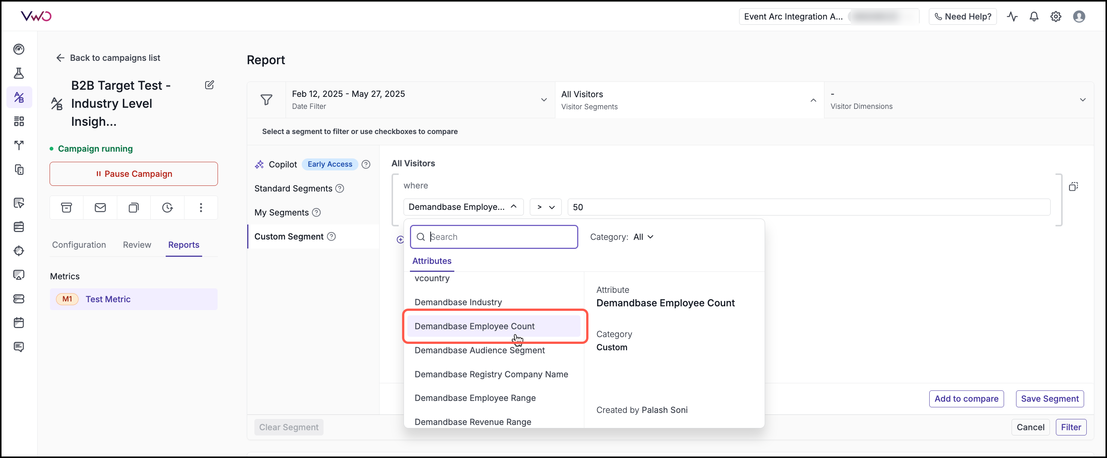Switch to the Configuration tab

[79, 245]
